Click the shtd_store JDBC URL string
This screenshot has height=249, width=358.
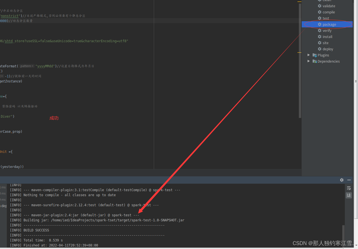(x=64, y=41)
